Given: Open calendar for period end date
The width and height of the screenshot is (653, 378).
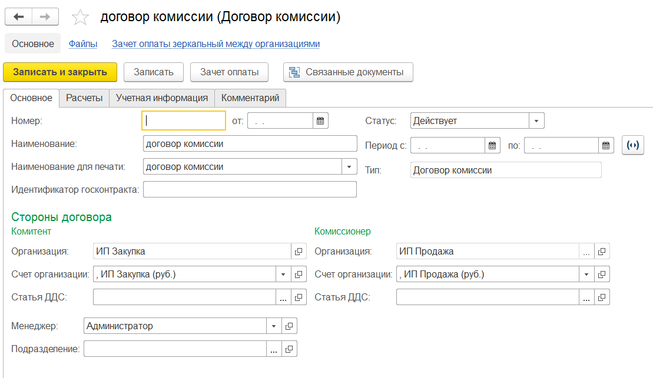Looking at the screenshot, I should (x=606, y=145).
